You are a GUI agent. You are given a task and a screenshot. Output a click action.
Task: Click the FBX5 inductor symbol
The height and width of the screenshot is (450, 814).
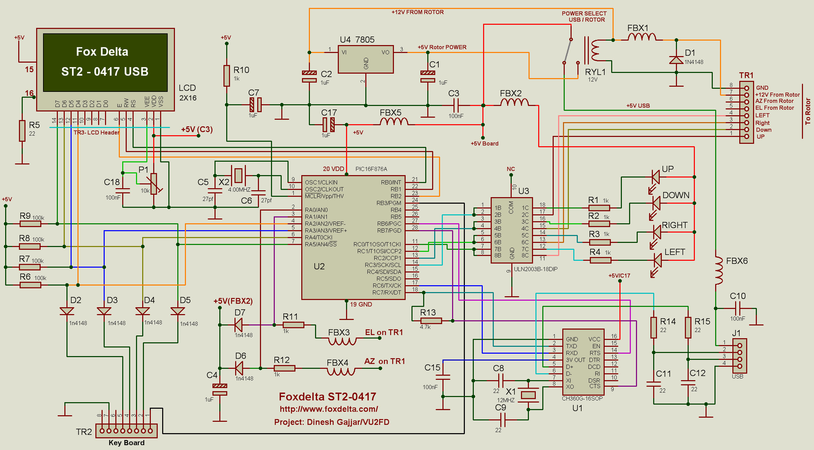[x=394, y=121]
